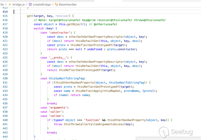Click the 'caller' case string
Image resolution: width=201 pixels, height=140 pixels.
55,112
